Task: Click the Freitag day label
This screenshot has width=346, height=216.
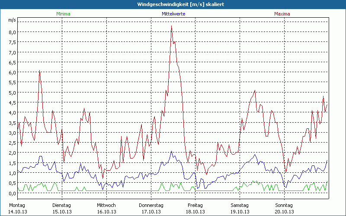Action: point(195,205)
